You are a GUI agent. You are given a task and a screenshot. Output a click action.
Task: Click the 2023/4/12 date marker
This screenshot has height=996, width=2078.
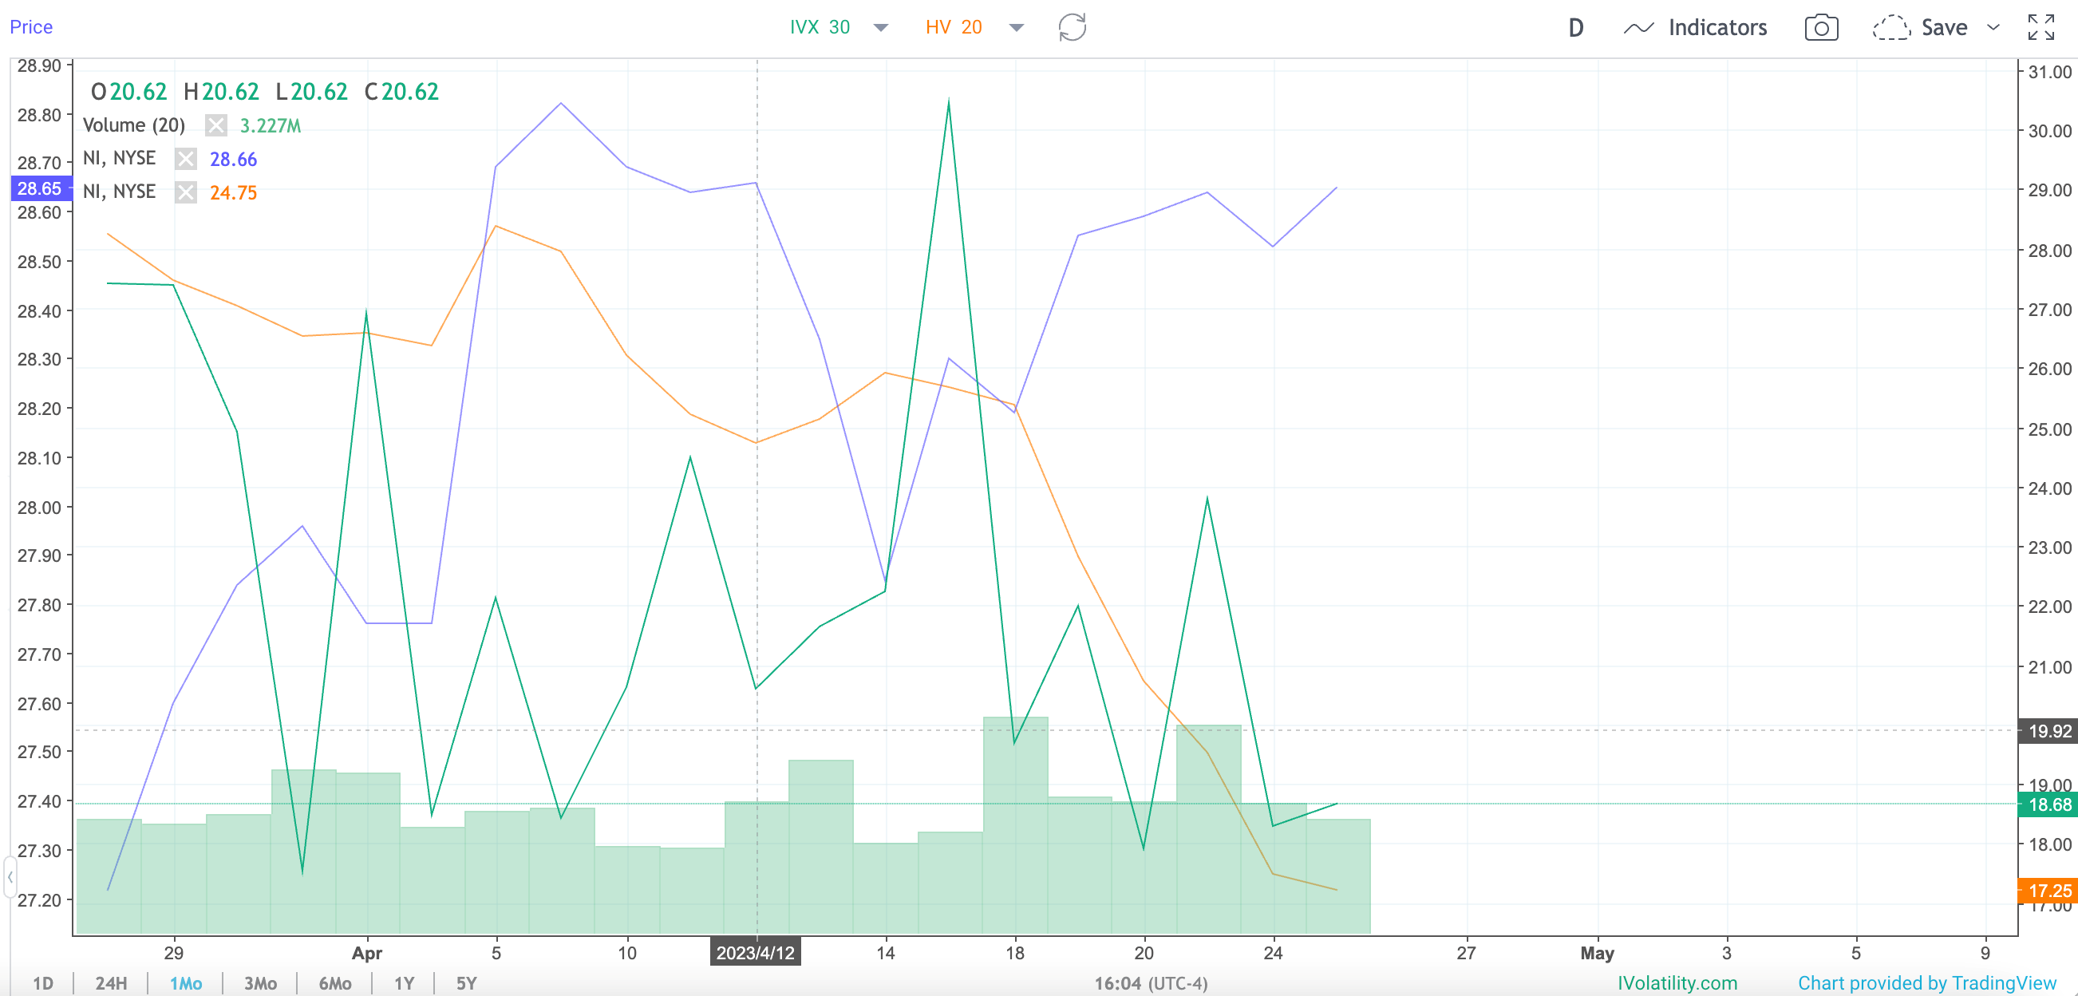pos(755,952)
